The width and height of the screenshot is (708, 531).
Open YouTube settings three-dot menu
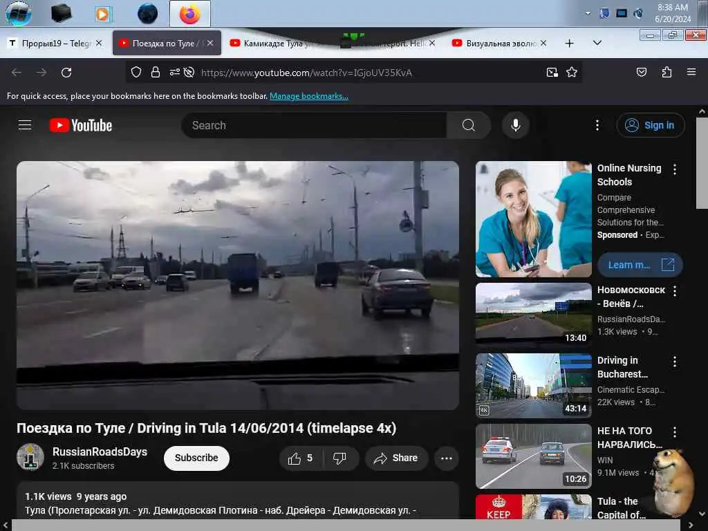597,125
